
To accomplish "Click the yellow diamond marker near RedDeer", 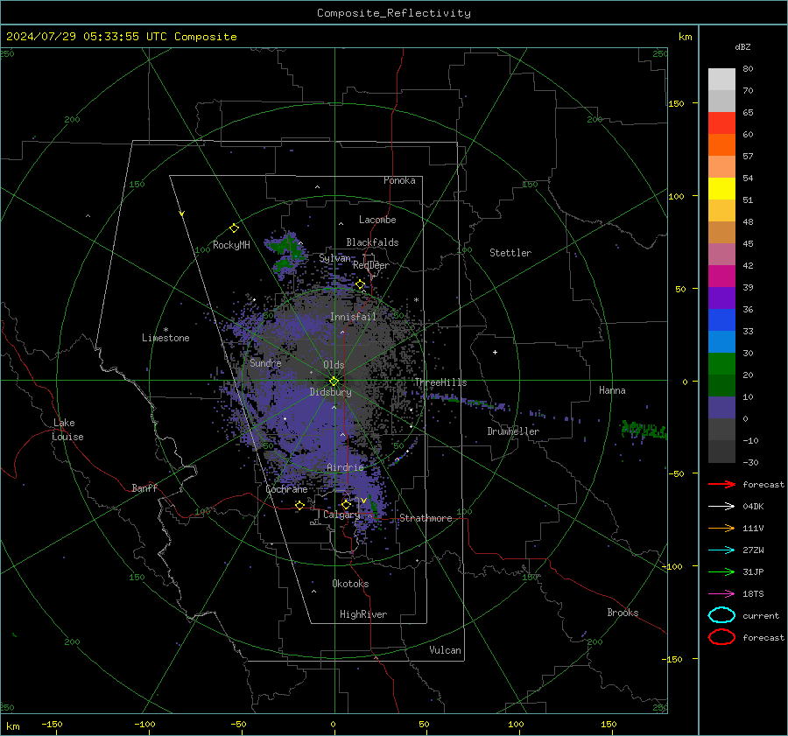I will 360,284.
